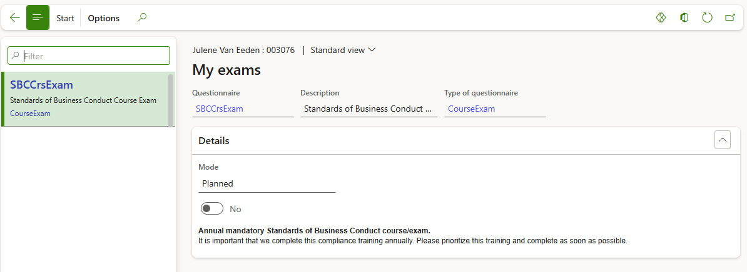Click the magnifier icon in Filter box
Screen dimensions: 747x272
click(16, 56)
